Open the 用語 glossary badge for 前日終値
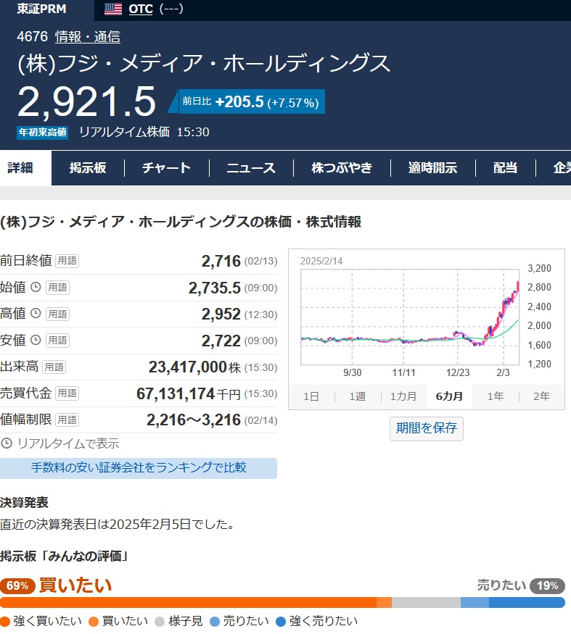571x634 pixels. point(67,261)
